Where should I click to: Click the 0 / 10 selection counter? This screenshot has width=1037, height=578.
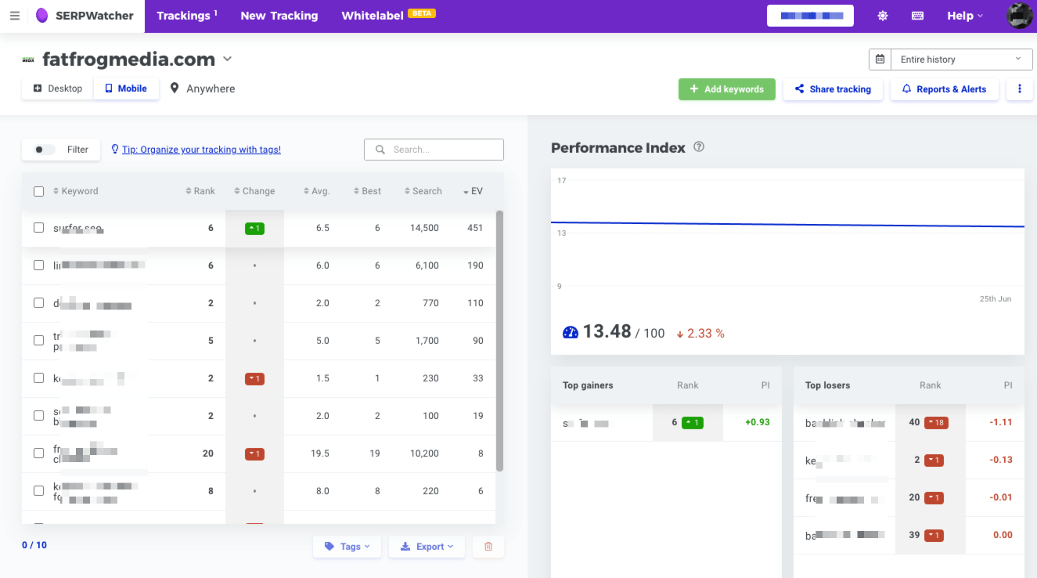[34, 545]
